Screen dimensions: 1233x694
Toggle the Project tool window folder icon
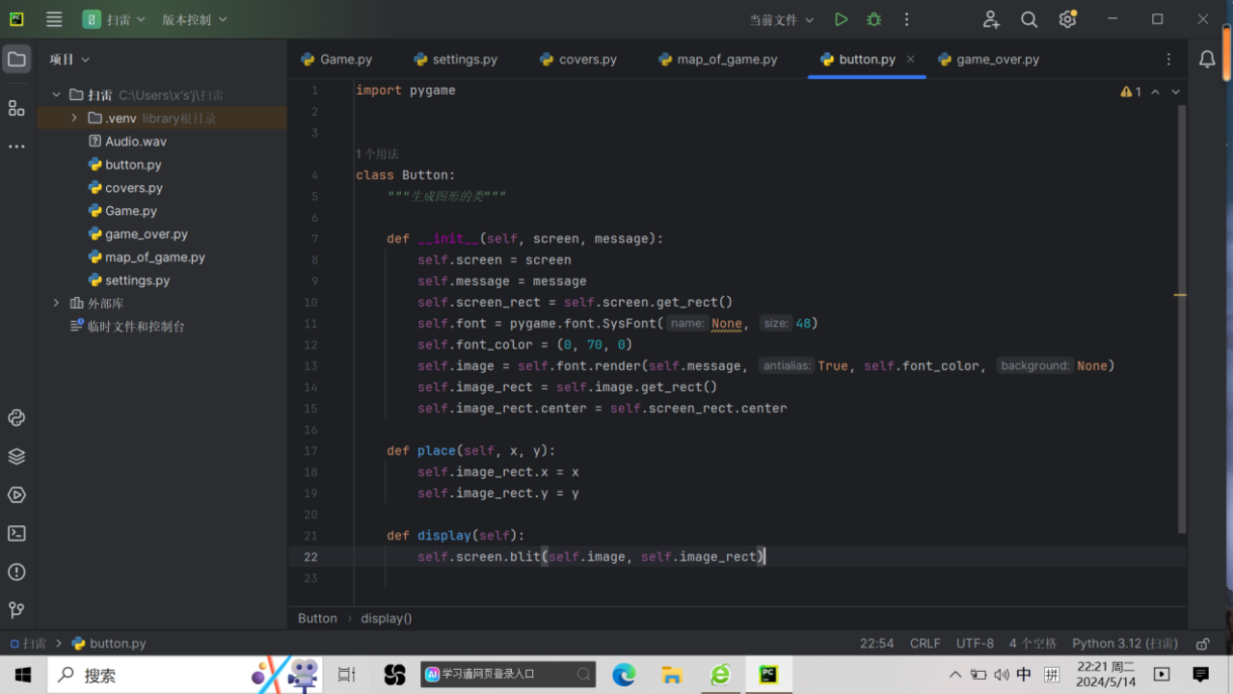[16, 60]
